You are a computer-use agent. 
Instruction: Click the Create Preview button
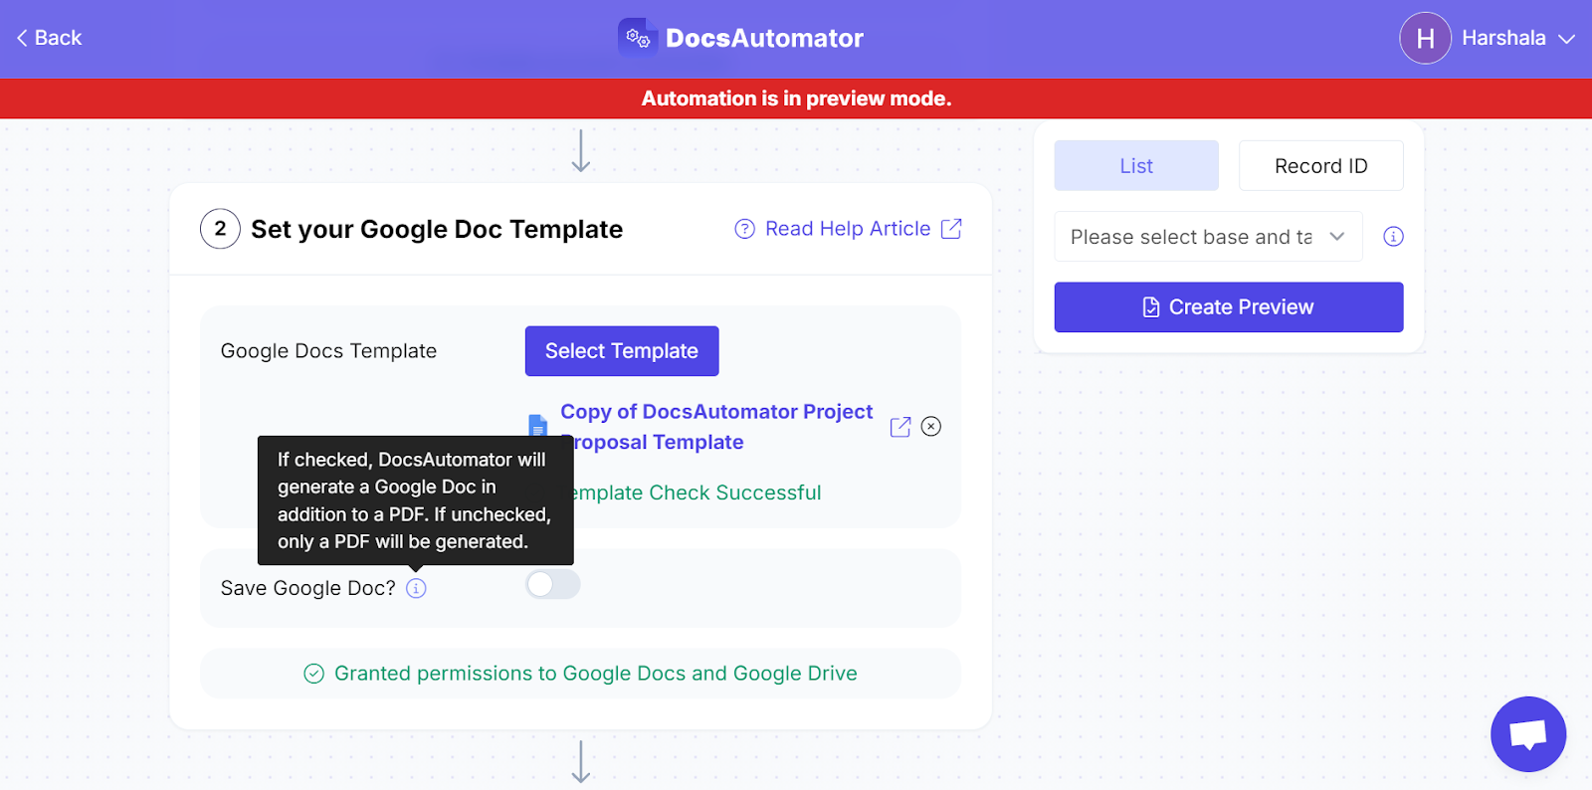pos(1229,307)
